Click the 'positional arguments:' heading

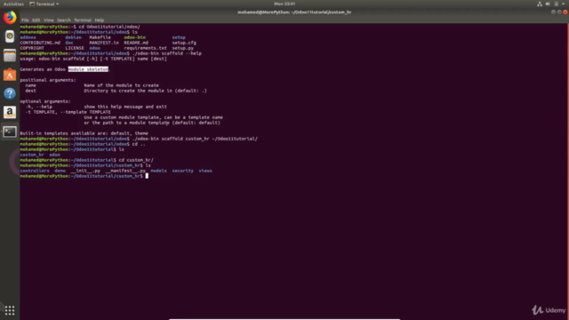pyautogui.click(x=48, y=80)
